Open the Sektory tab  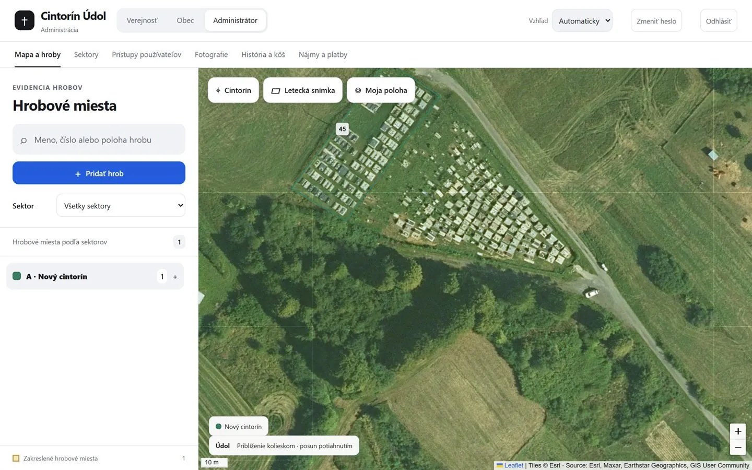(86, 55)
